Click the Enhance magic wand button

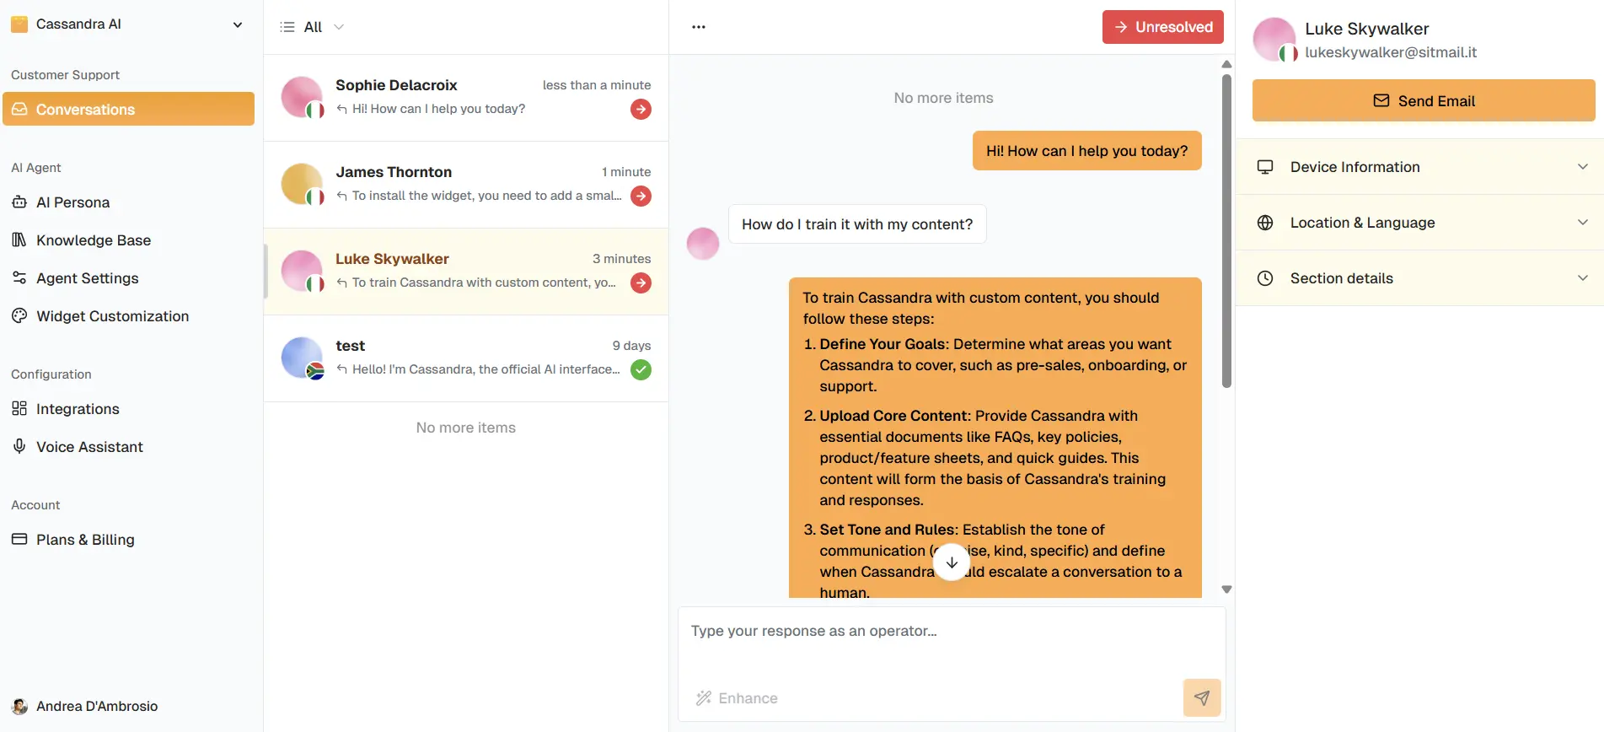(x=737, y=698)
